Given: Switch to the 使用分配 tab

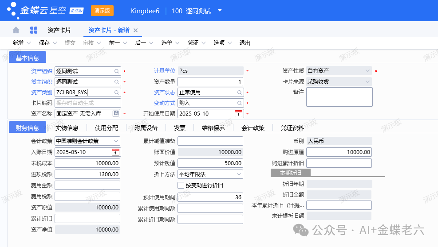Looking at the screenshot, I should [107, 128].
